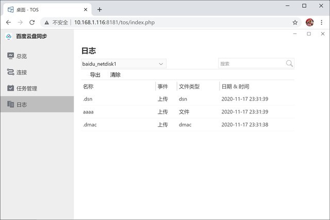The height and width of the screenshot is (220, 330).
Task: Open the Chrome profile avatar
Action: [x=309, y=22]
